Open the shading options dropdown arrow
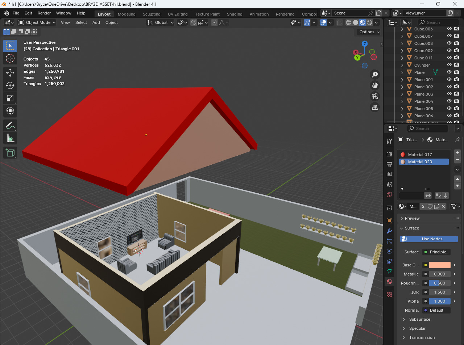Image resolution: width=464 pixels, height=345 pixels. pos(376,22)
